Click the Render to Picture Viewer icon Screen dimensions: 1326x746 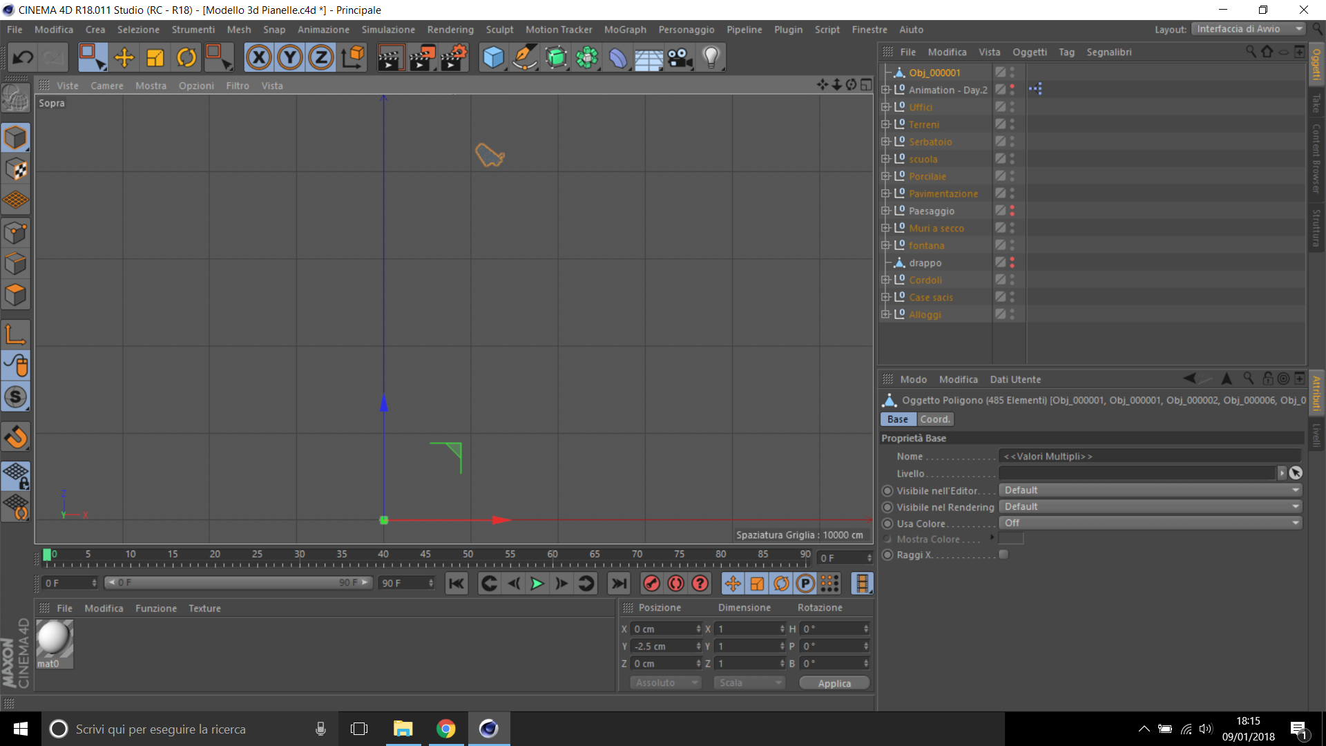(x=421, y=58)
